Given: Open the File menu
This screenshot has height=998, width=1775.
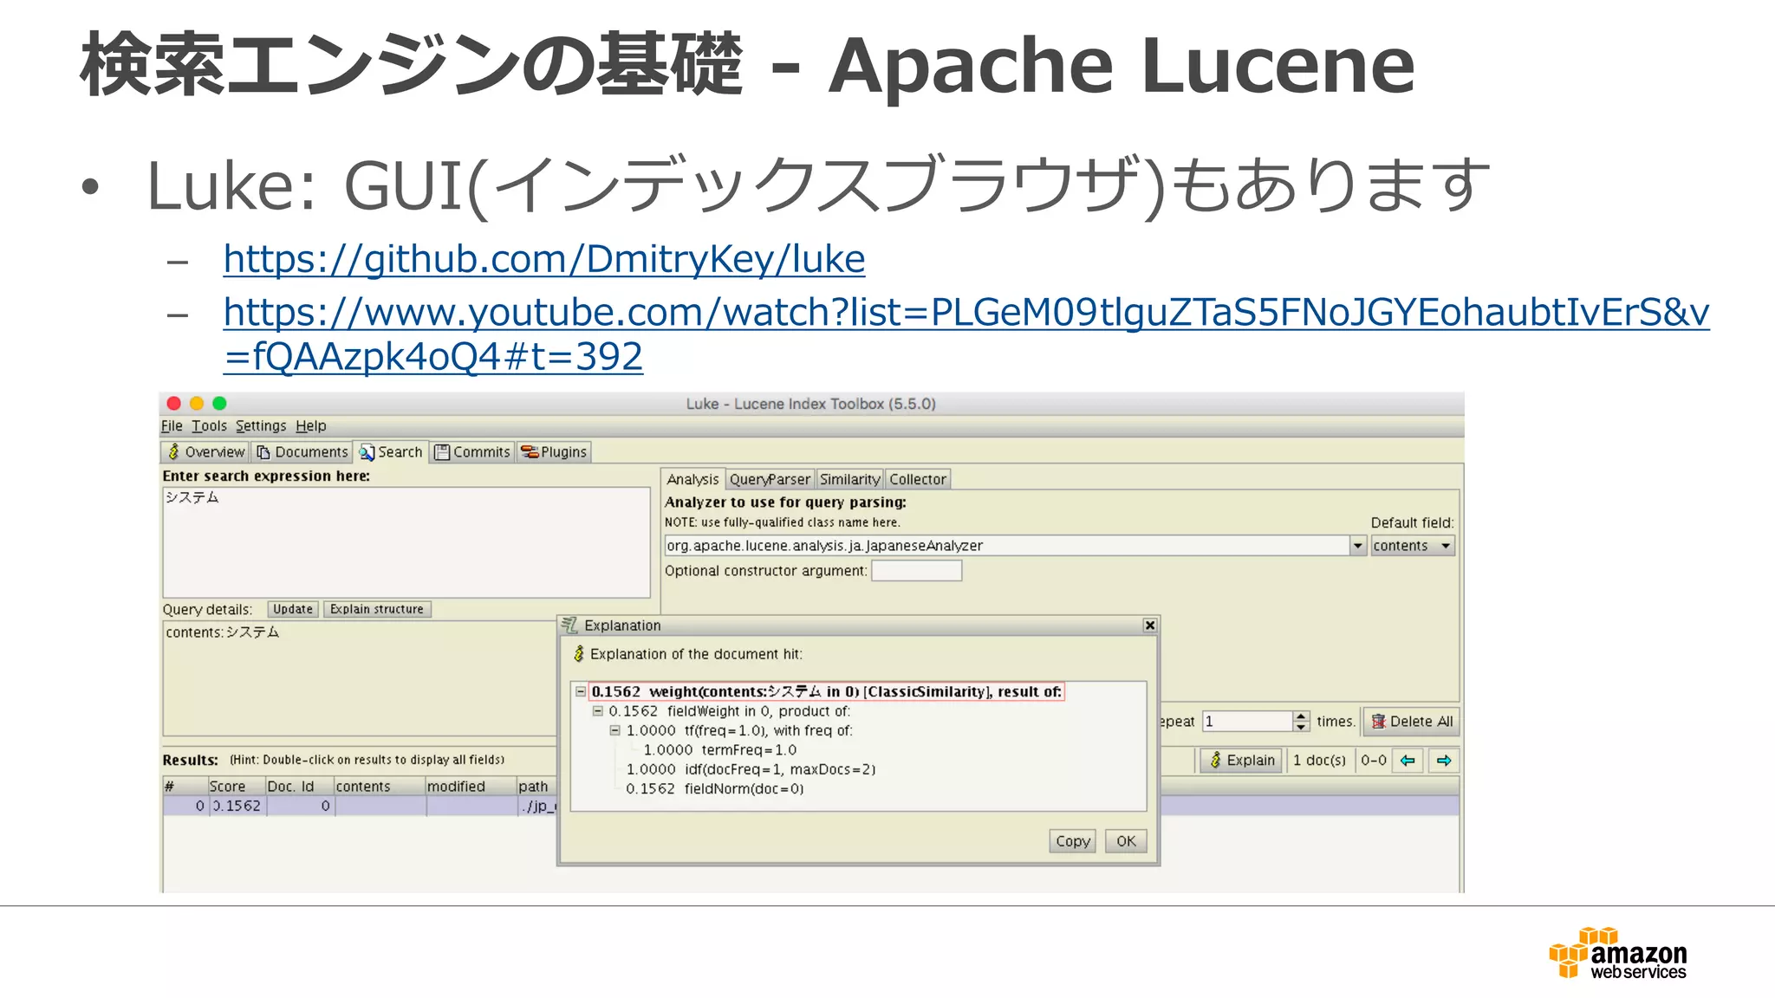Looking at the screenshot, I should (x=172, y=425).
